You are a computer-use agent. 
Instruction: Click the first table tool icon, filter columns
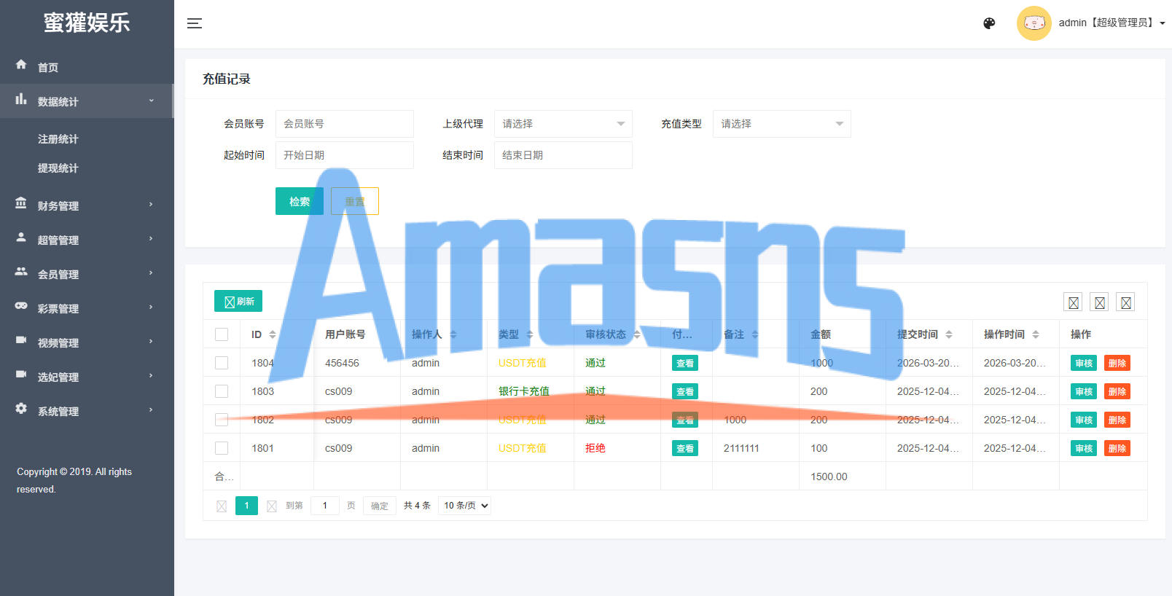pyautogui.click(x=1074, y=302)
